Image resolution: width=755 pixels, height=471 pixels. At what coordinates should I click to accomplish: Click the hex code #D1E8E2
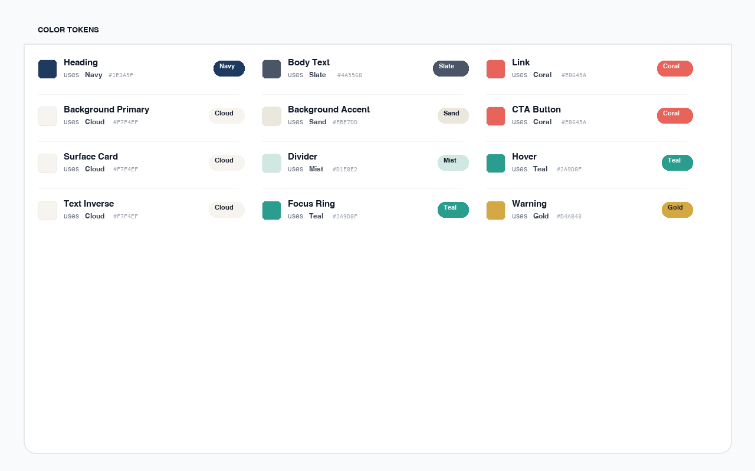tap(344, 169)
